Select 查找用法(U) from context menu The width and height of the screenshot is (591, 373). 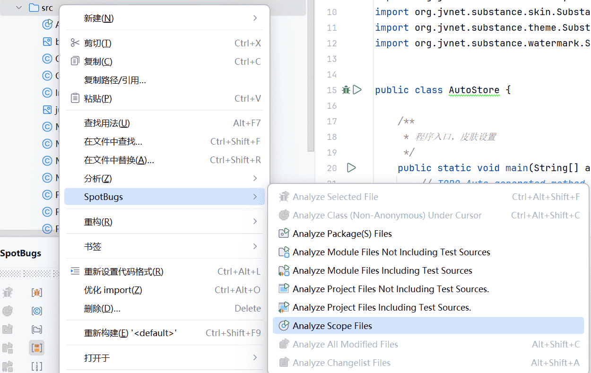click(107, 123)
